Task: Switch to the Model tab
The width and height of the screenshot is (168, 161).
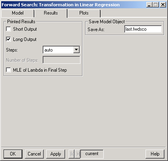Action: (18, 13)
